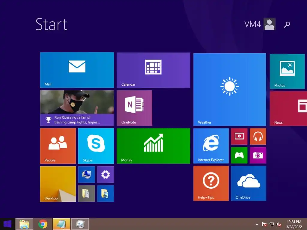Image resolution: width=307 pixels, height=230 pixels.
Task: Launch Internet Explorer tile
Action: 211,146
